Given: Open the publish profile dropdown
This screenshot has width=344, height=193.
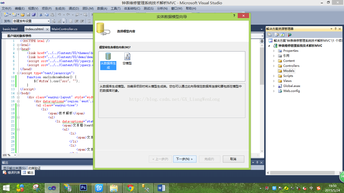Looking at the screenshot, I should click(49, 21).
